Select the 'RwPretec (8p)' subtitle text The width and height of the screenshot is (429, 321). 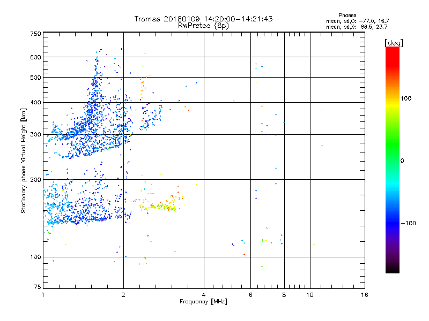pos(203,26)
